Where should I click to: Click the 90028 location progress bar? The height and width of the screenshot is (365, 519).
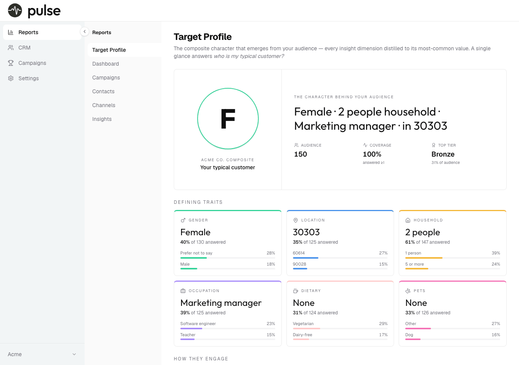[x=340, y=269]
